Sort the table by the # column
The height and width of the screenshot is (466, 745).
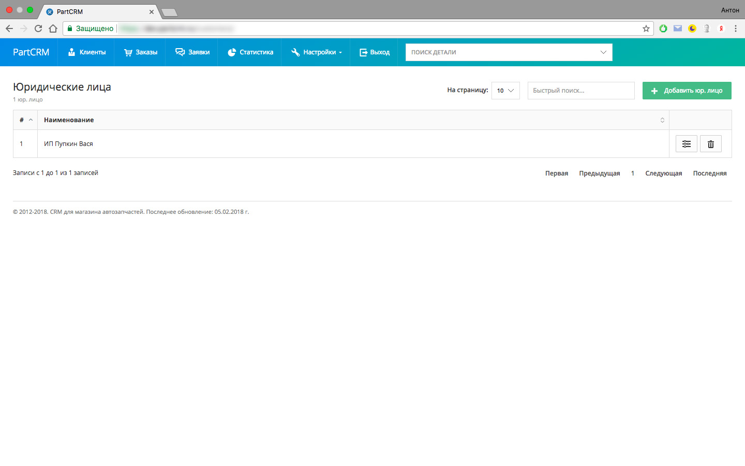tap(25, 120)
